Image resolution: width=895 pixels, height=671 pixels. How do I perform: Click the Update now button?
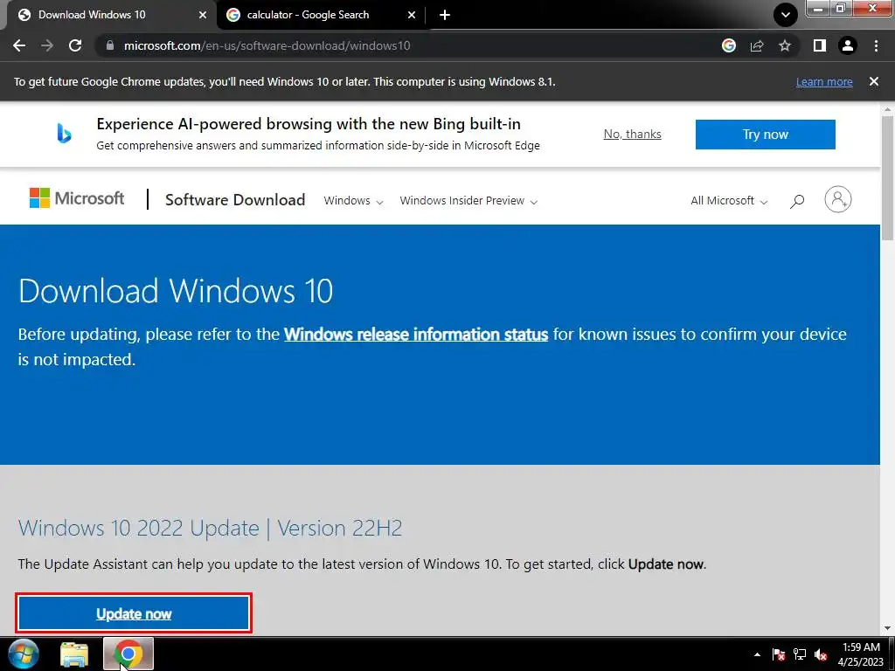pyautogui.click(x=134, y=614)
